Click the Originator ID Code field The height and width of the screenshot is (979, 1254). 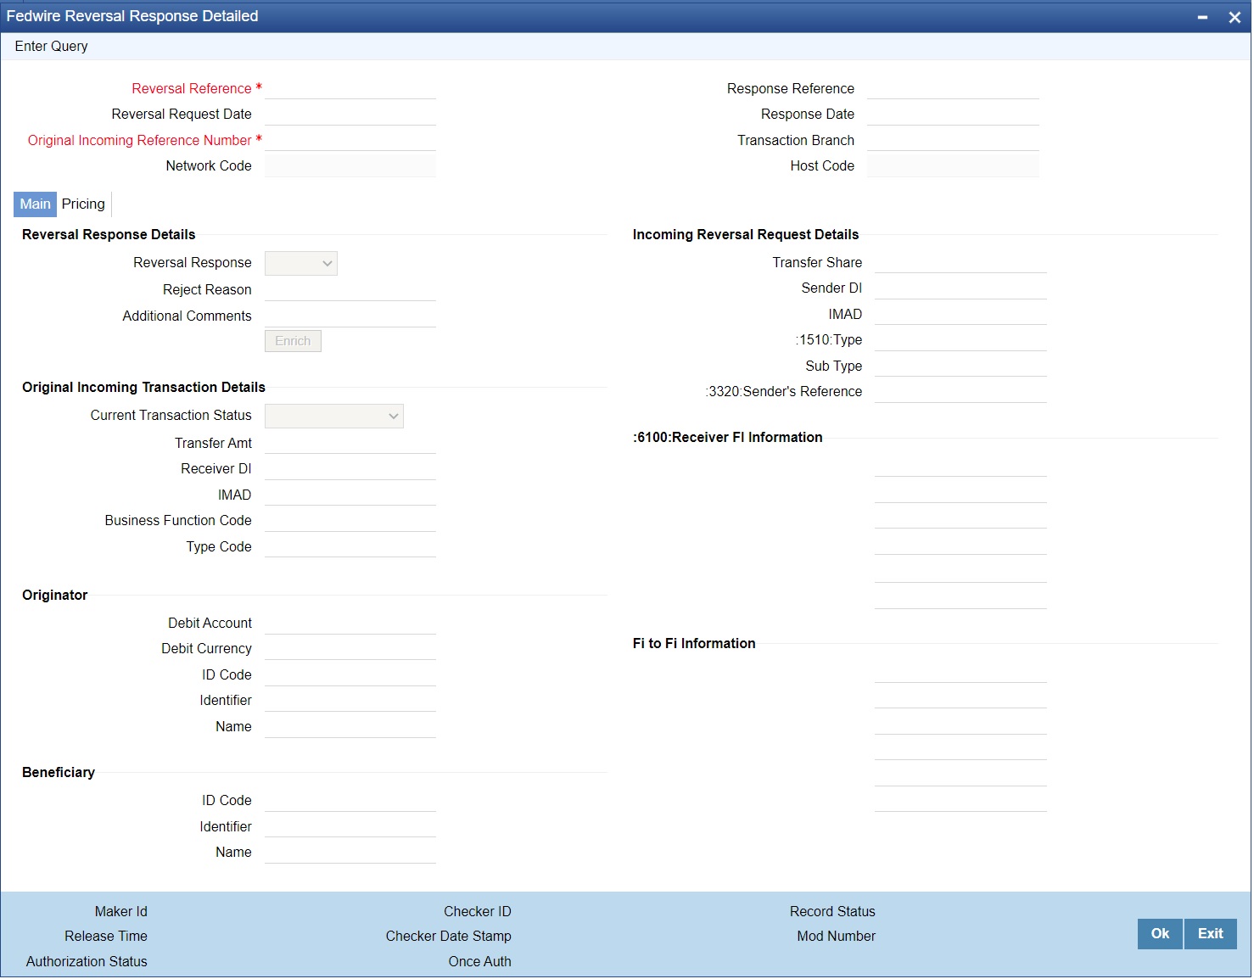tap(350, 675)
